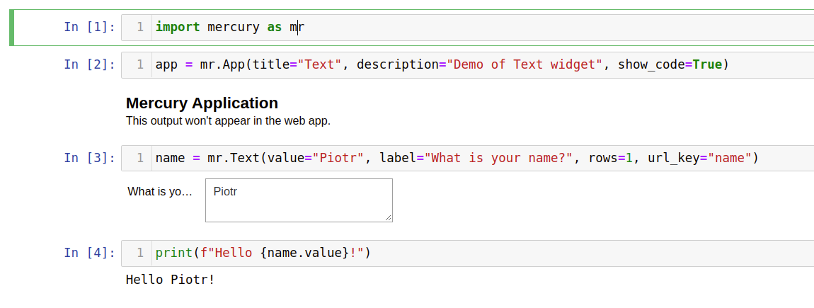The image size is (814, 308).
Task: Click show_code=True in the second cell
Action: [x=670, y=64]
